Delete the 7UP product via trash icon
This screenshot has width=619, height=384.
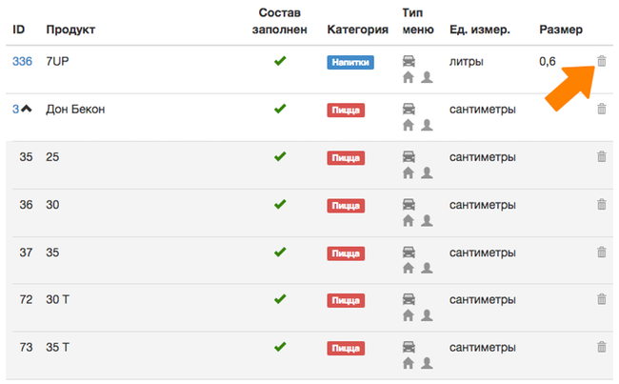[x=601, y=61]
